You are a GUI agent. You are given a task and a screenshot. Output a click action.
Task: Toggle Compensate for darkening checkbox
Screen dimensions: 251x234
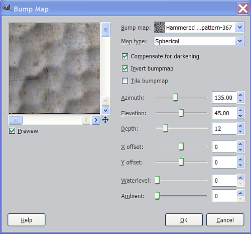tap(125, 56)
